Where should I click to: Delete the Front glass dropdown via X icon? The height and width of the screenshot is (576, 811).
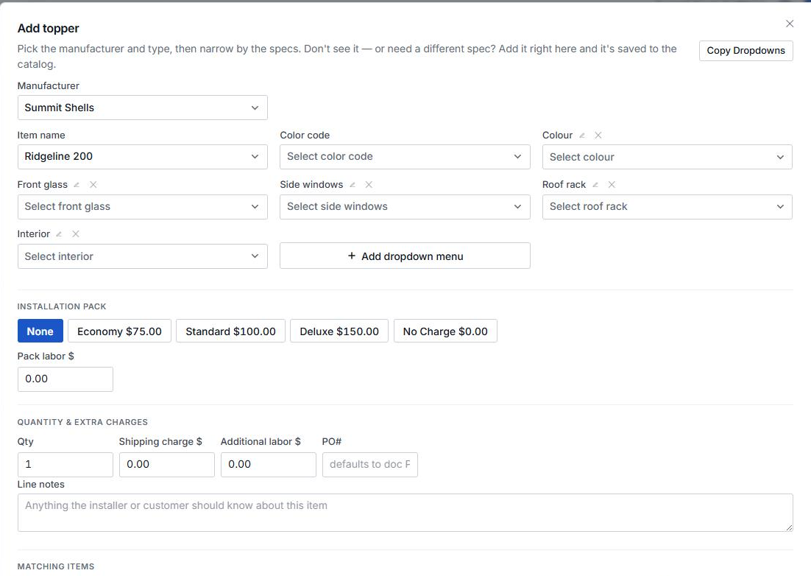click(x=93, y=185)
